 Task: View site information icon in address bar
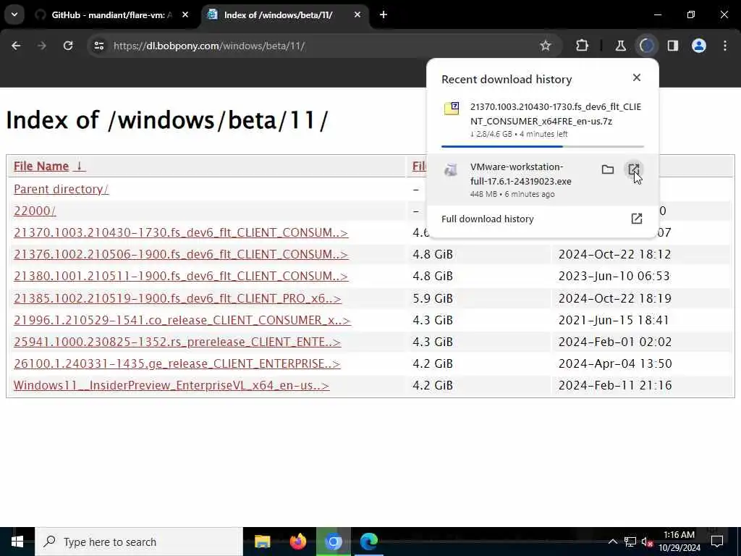(98, 46)
